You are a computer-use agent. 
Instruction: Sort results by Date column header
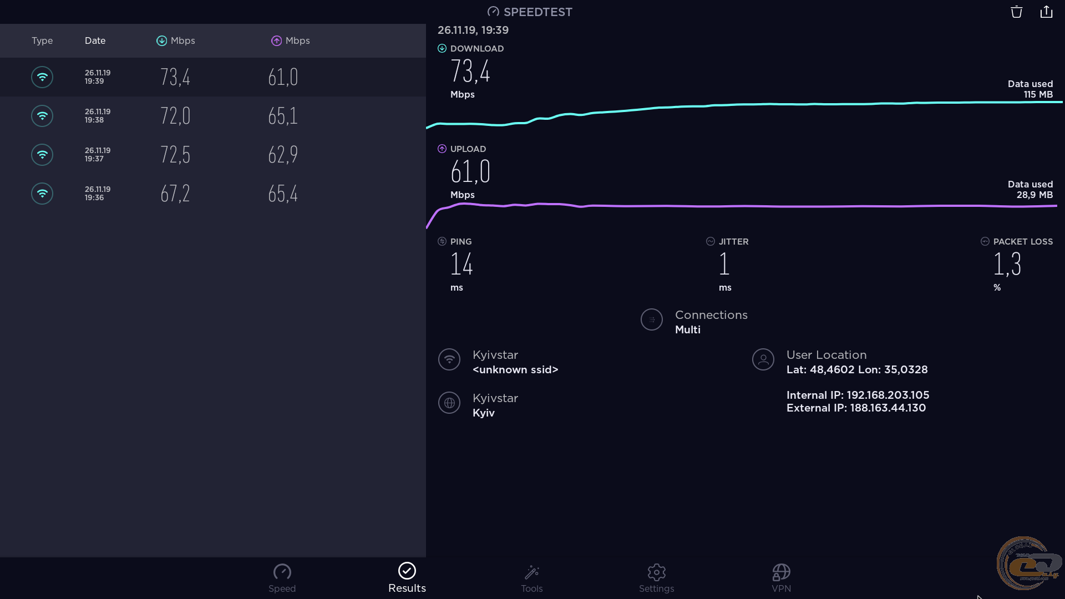click(95, 40)
